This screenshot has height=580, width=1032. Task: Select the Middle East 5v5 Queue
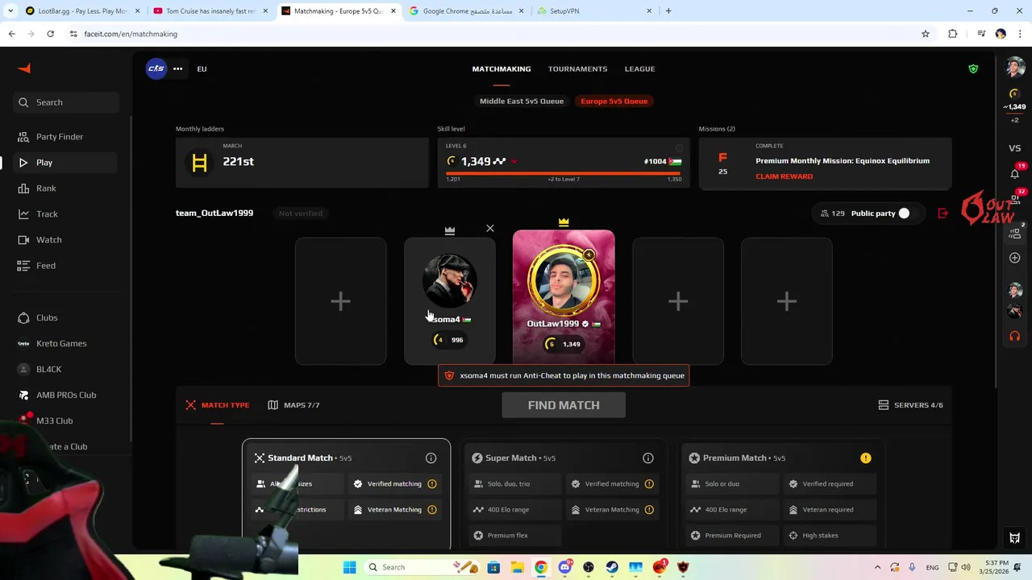coord(522,101)
